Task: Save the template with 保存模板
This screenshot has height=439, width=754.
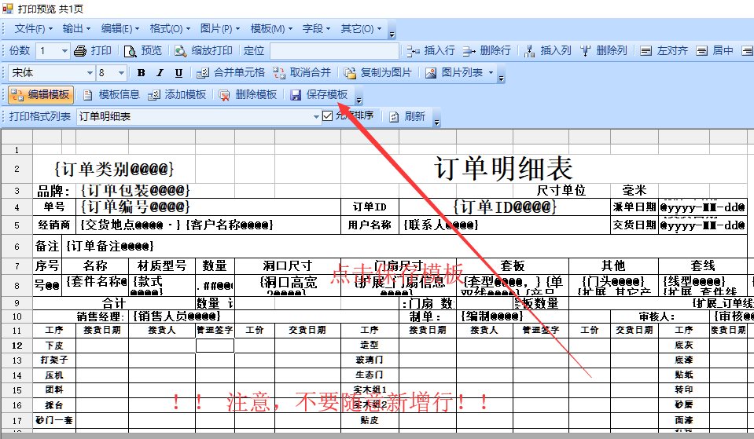Action: 319,95
